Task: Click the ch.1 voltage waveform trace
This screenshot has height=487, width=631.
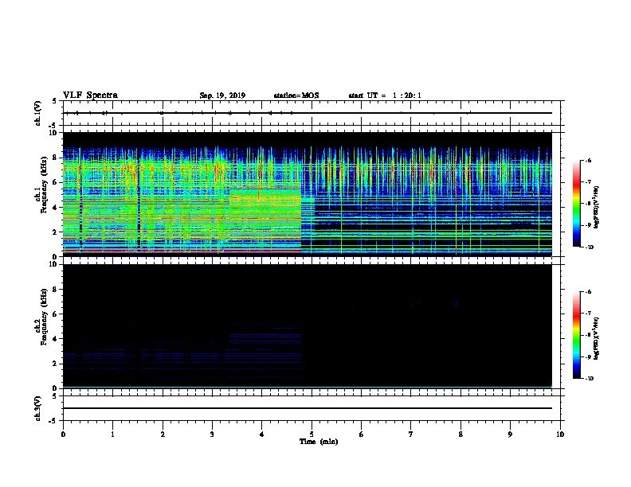Action: [x=308, y=113]
